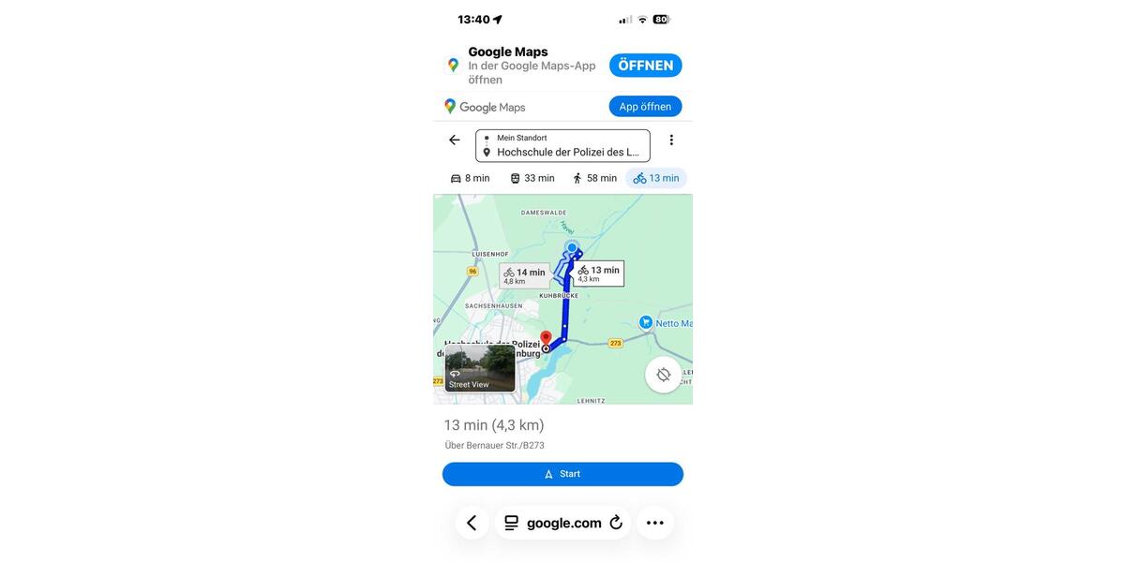This screenshot has height=562, width=1125.
Task: Edit the Mein Standort starting point field
Action: pos(521,138)
